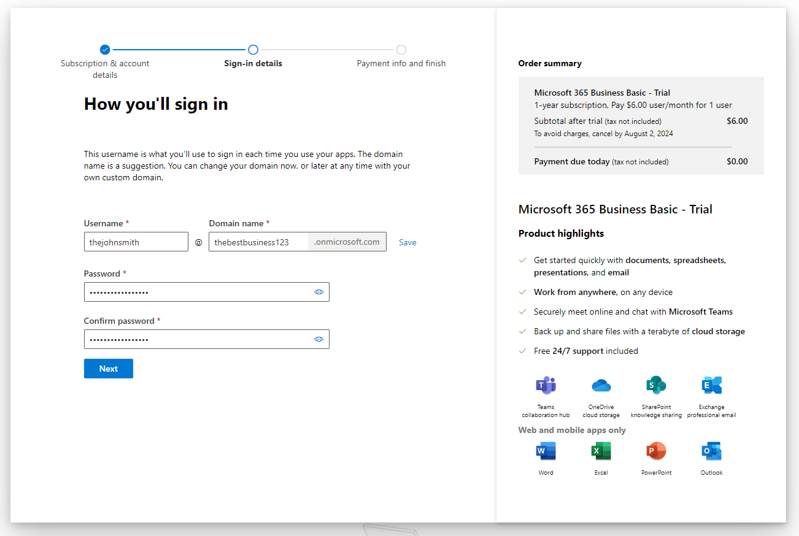The height and width of the screenshot is (536, 799).
Task: Save the domain name
Action: pos(407,242)
